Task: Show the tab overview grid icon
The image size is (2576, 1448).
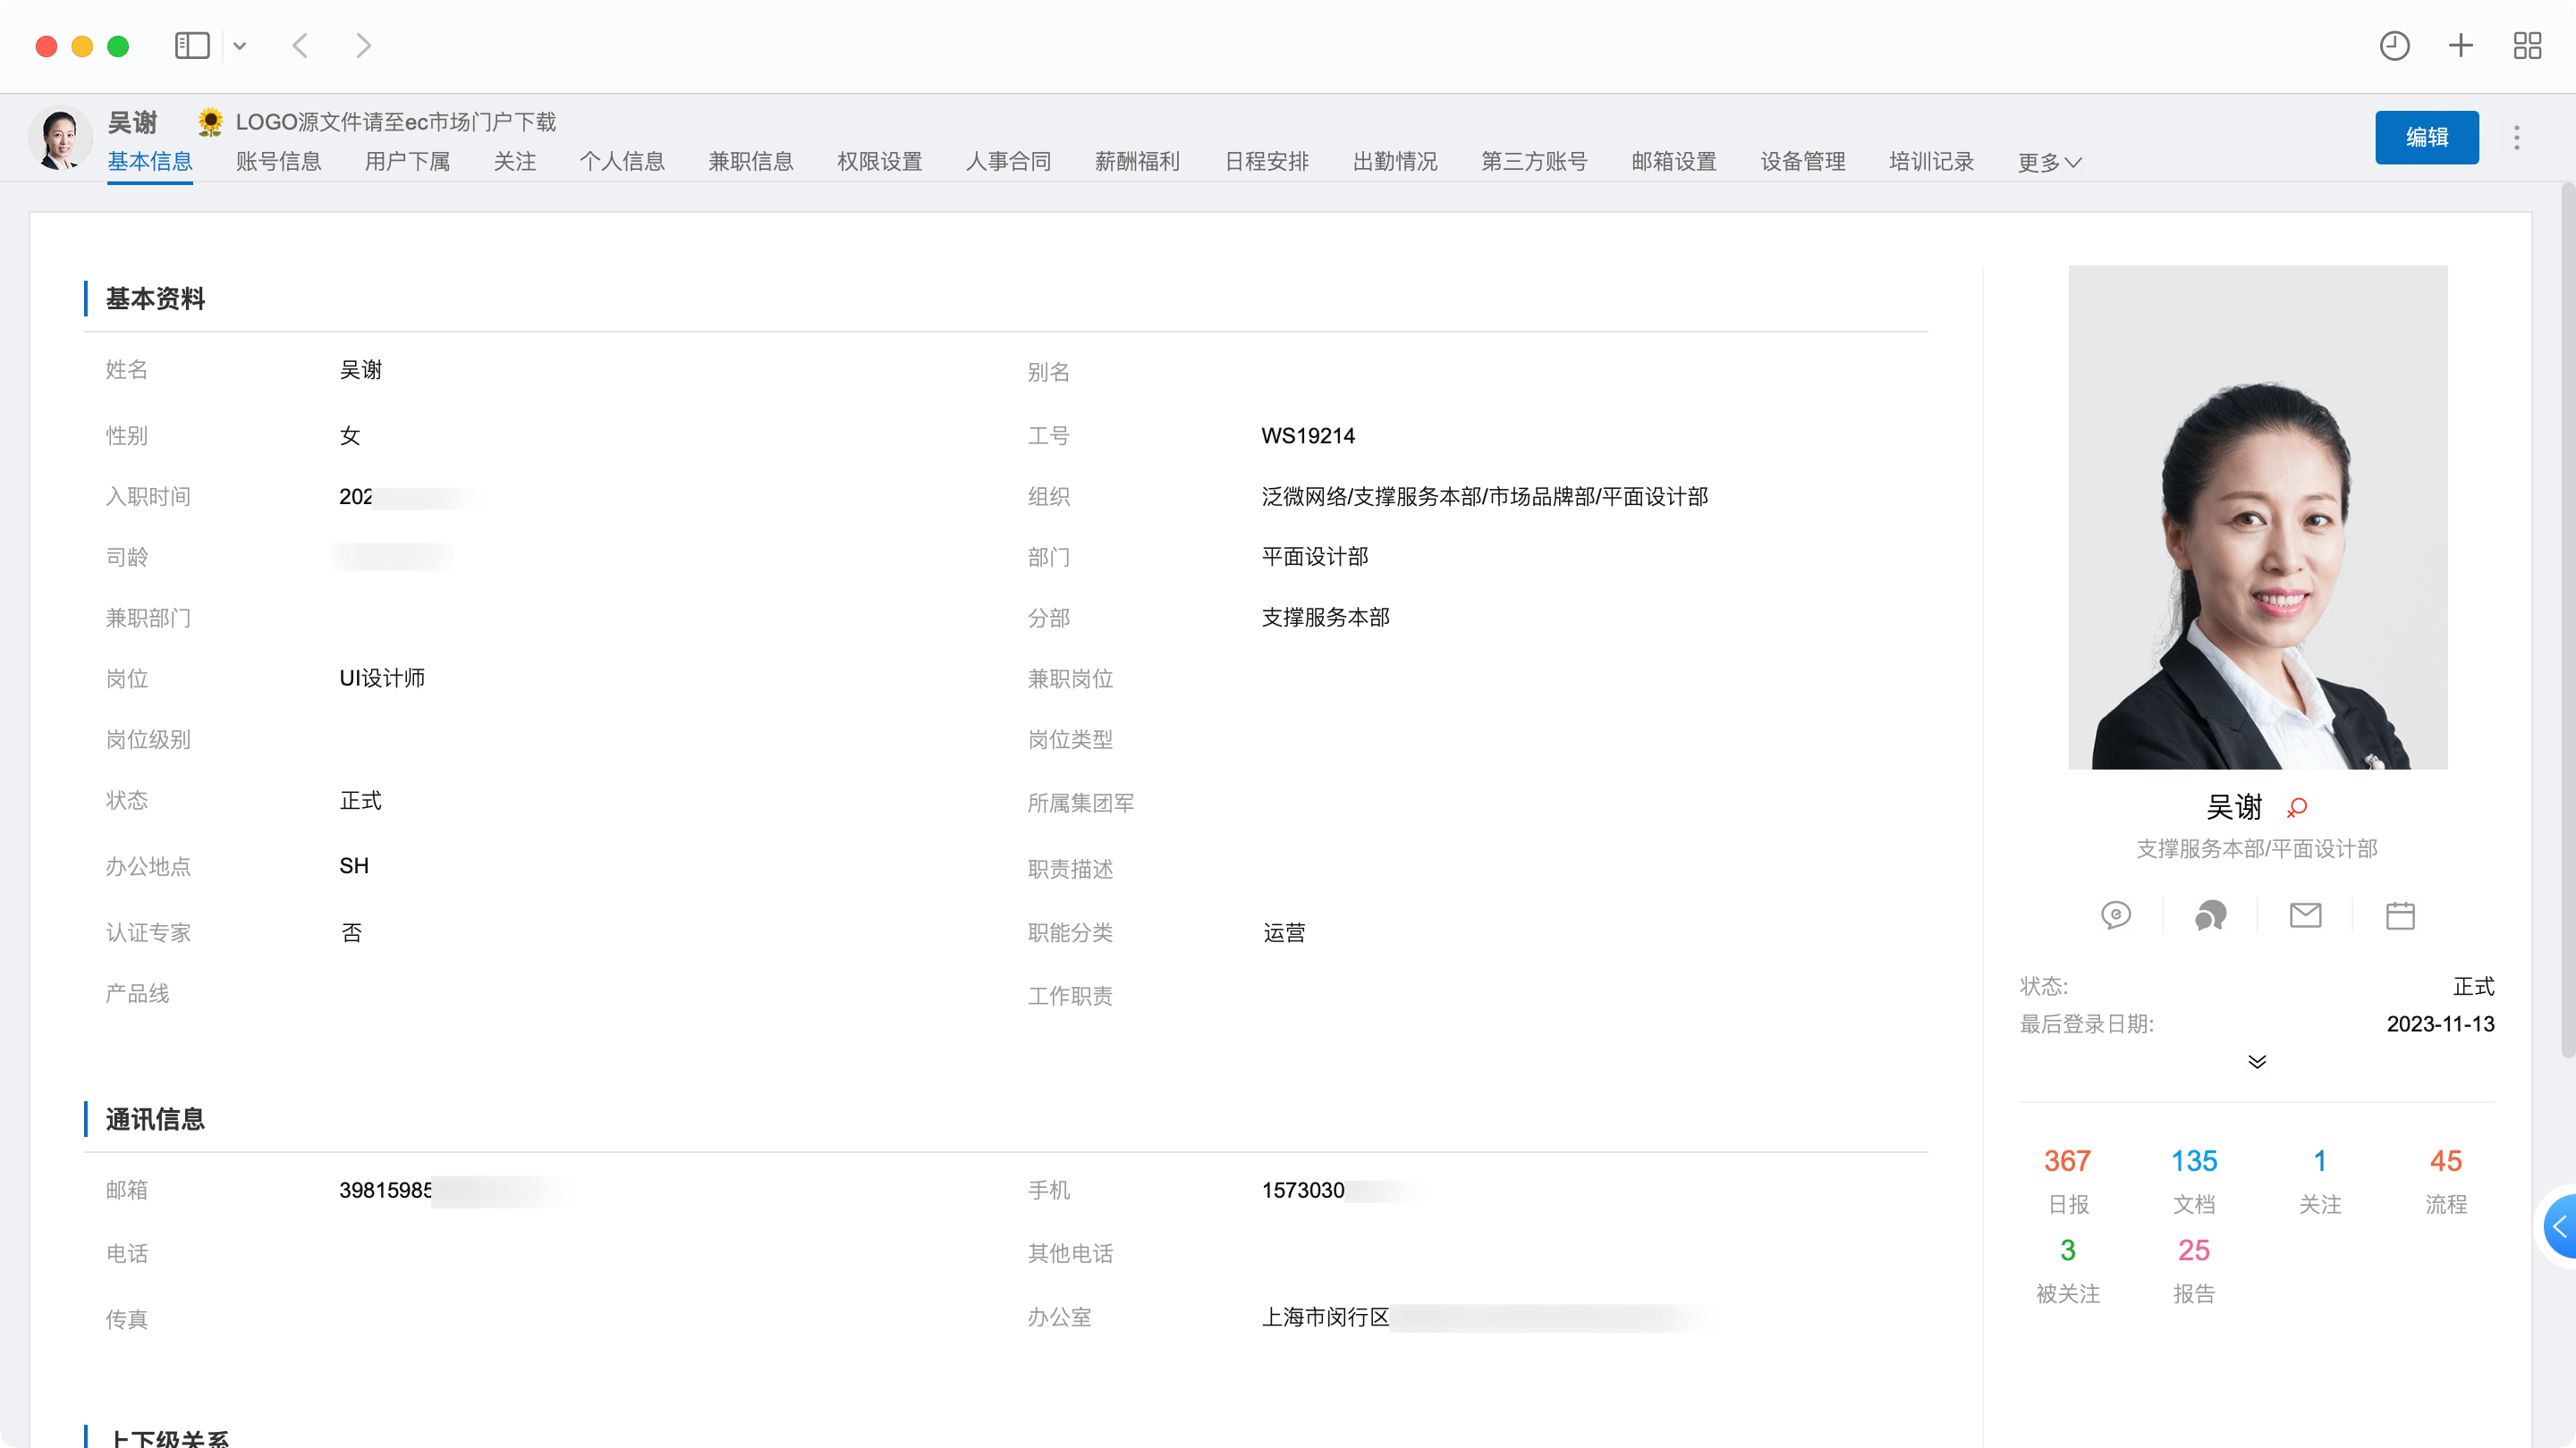Action: tap(2527, 46)
